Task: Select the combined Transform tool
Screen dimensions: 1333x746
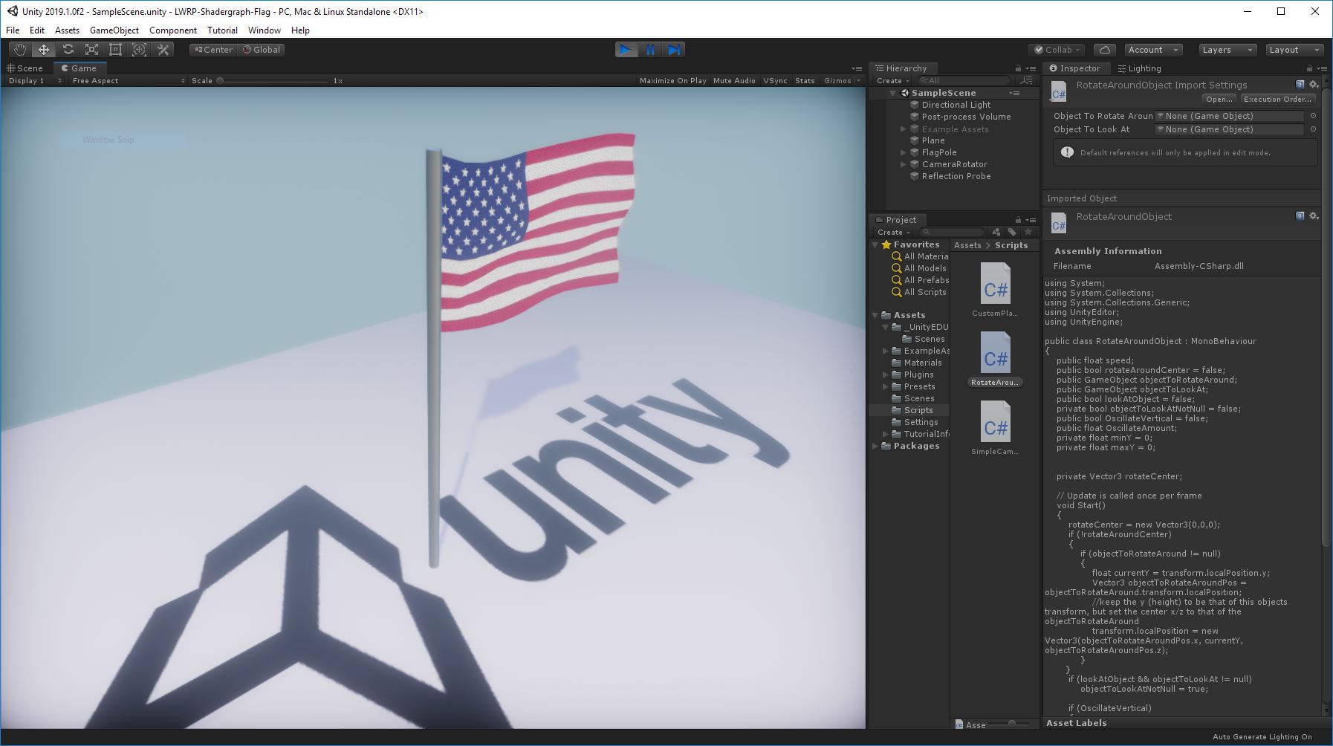Action: [x=139, y=50]
